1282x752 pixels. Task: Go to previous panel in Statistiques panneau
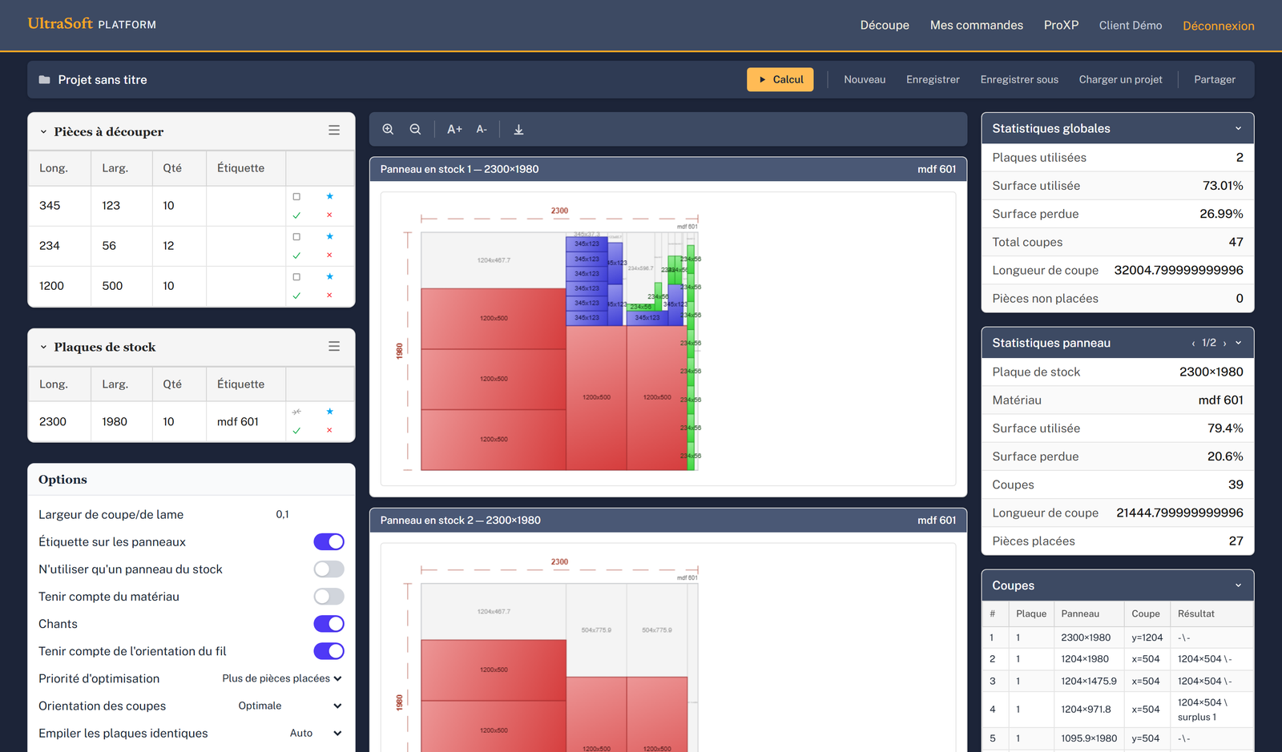[x=1193, y=343]
